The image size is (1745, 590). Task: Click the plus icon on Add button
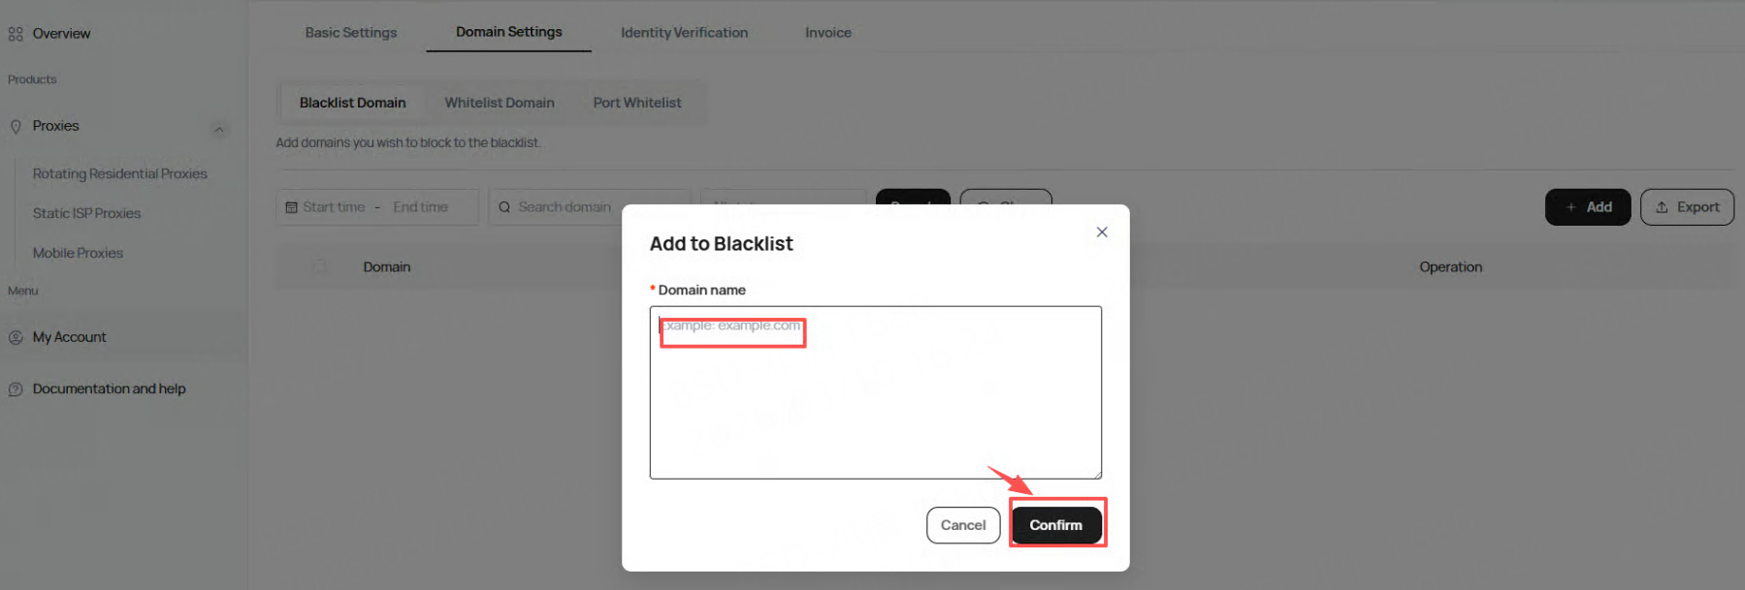point(1570,207)
